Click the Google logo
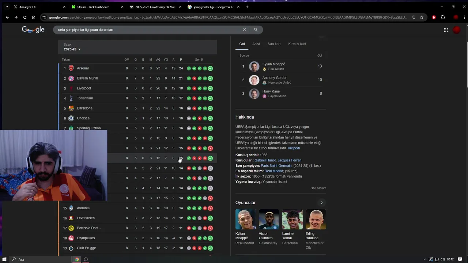The image size is (468, 263). [33, 30]
